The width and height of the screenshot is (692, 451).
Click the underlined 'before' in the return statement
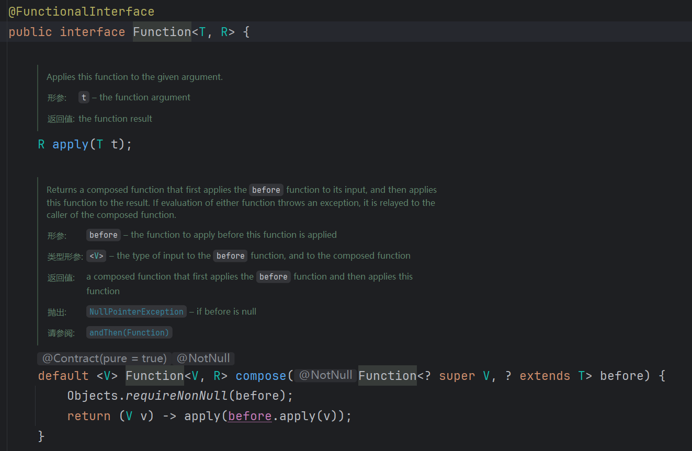250,416
